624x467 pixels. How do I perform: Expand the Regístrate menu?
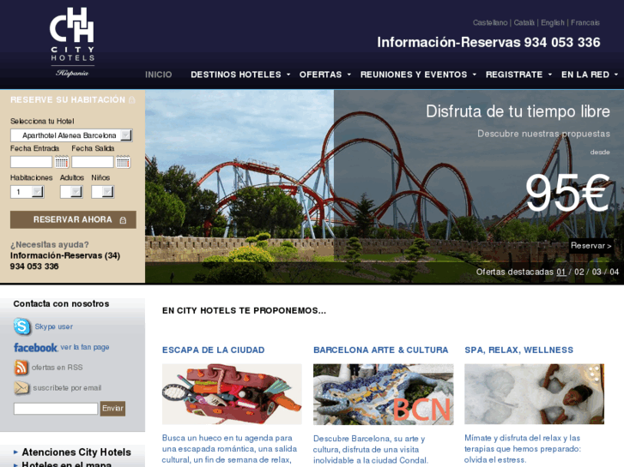tap(518, 75)
